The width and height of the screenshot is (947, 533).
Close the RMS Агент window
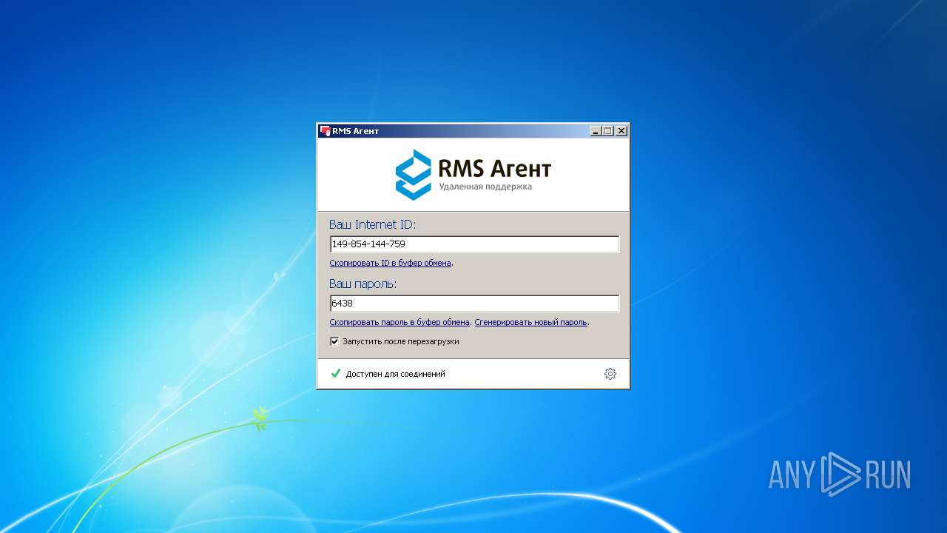pyautogui.click(x=621, y=131)
